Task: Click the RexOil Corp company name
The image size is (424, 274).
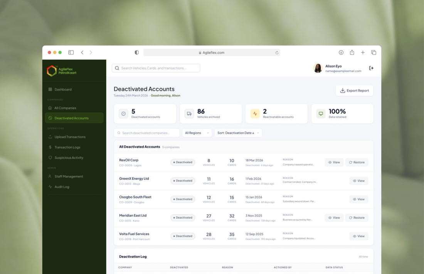Action: click(x=129, y=160)
